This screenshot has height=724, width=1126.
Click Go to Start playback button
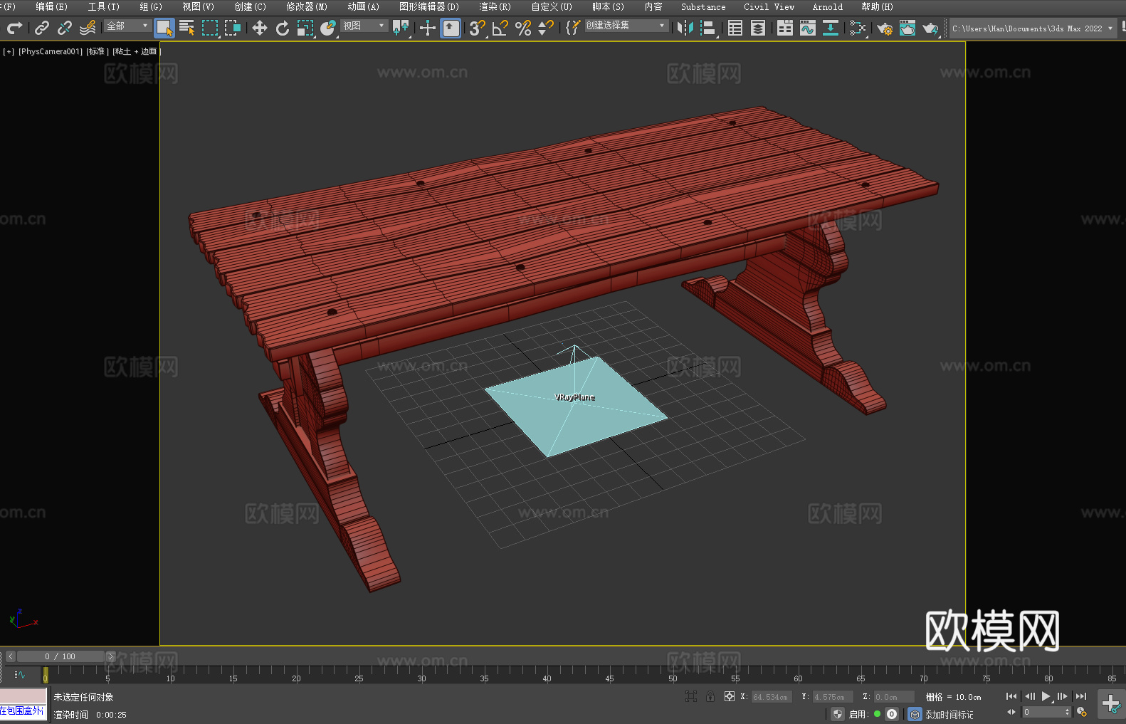tap(1011, 696)
